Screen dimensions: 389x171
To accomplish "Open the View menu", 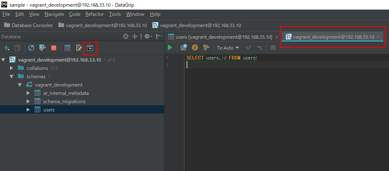I will coord(34,14).
